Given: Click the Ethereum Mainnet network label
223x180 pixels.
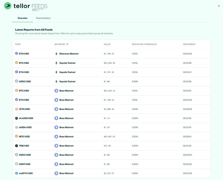Looking at the screenshot, I should pos(69,54).
